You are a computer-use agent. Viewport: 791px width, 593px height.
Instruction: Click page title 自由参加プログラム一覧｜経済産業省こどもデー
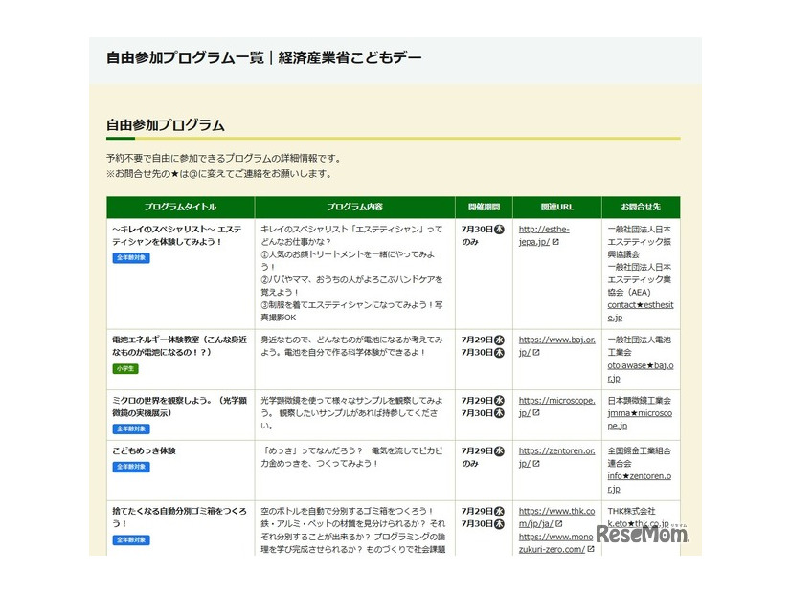coord(264,58)
